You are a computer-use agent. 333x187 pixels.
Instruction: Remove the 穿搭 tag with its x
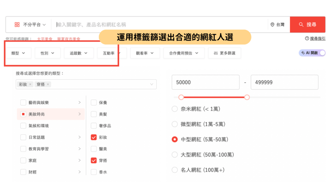(48, 84)
